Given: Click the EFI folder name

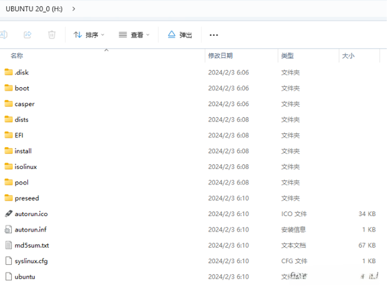Looking at the screenshot, I should pos(19,135).
